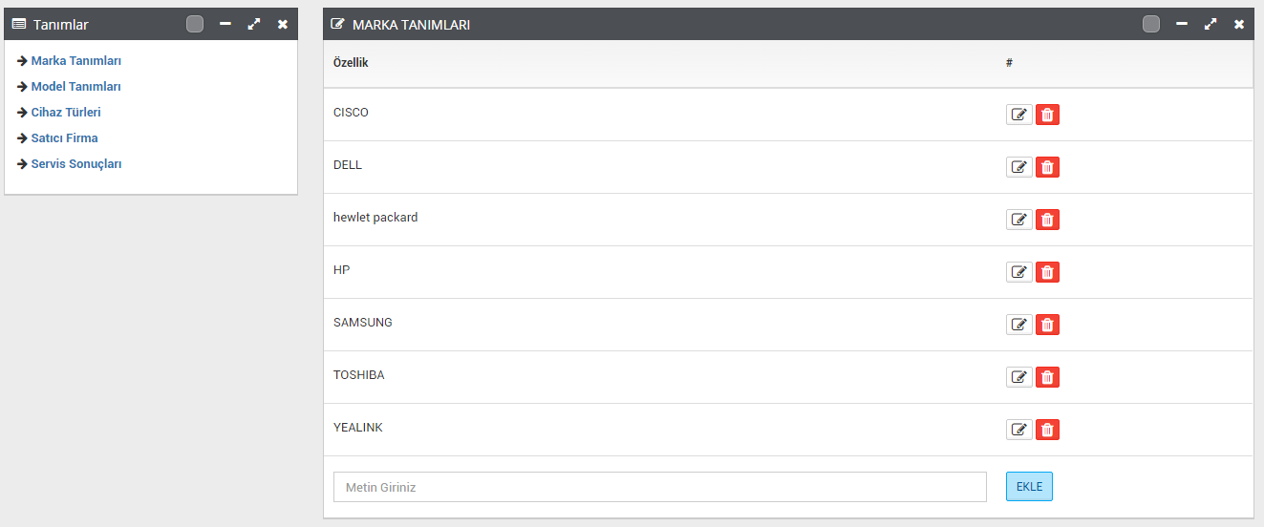Toggle the gray square in Tanımlar header
This screenshot has height=527, width=1264.
pyautogui.click(x=195, y=24)
